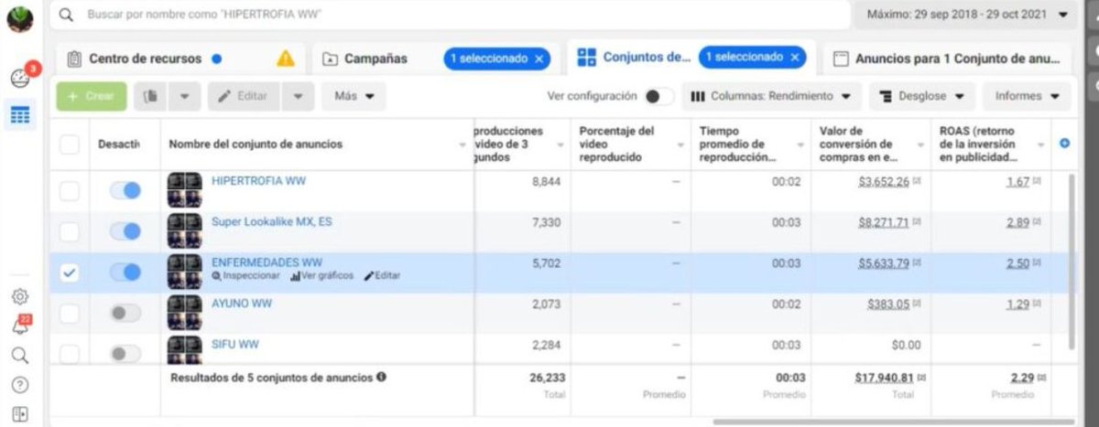Enable the SIFU WW ad set switch
Screen dimensions: 1099x427
[125, 353]
